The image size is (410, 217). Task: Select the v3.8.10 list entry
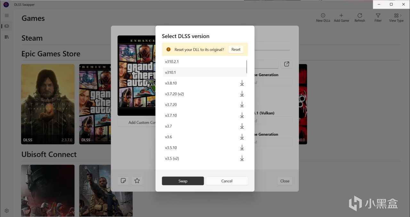[205, 83]
